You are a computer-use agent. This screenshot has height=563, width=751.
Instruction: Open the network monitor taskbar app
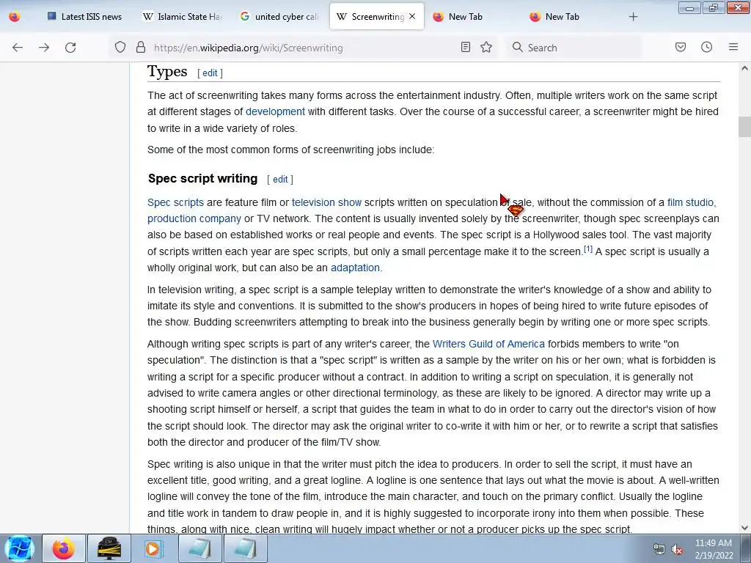pos(109,548)
